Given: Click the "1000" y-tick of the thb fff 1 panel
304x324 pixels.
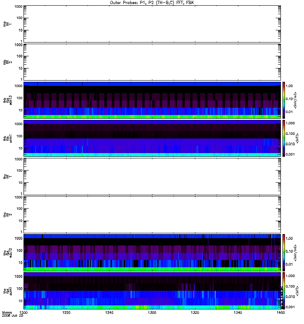Looking at the screenshot, I should click(x=18, y=6).
